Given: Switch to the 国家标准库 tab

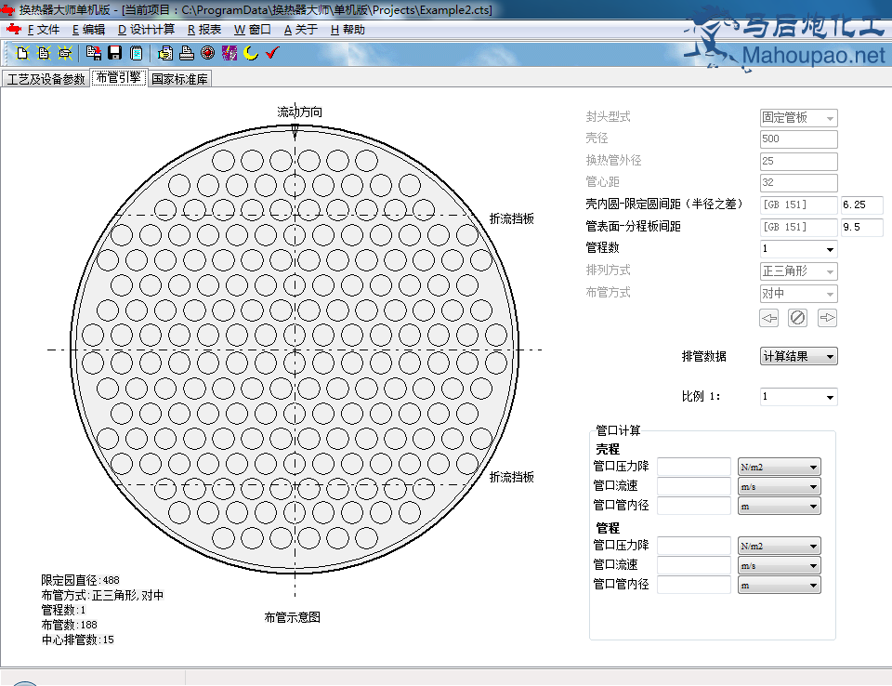Looking at the screenshot, I should 180,79.
